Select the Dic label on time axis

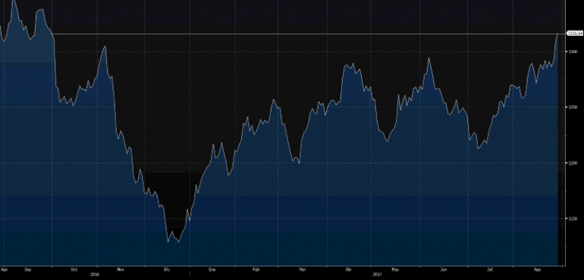click(x=167, y=269)
